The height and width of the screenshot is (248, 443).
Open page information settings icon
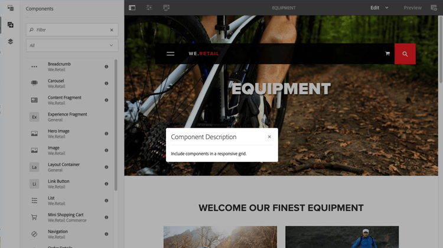pos(149,8)
